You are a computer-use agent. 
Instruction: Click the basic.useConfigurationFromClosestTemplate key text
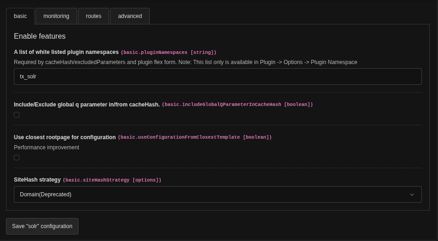[195, 137]
